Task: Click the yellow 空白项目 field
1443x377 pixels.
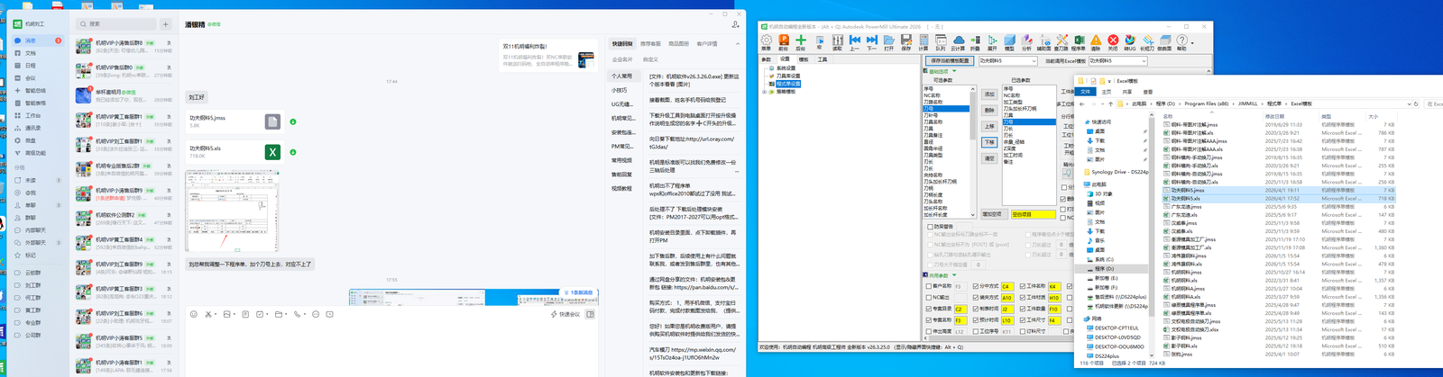Action: tap(1033, 214)
